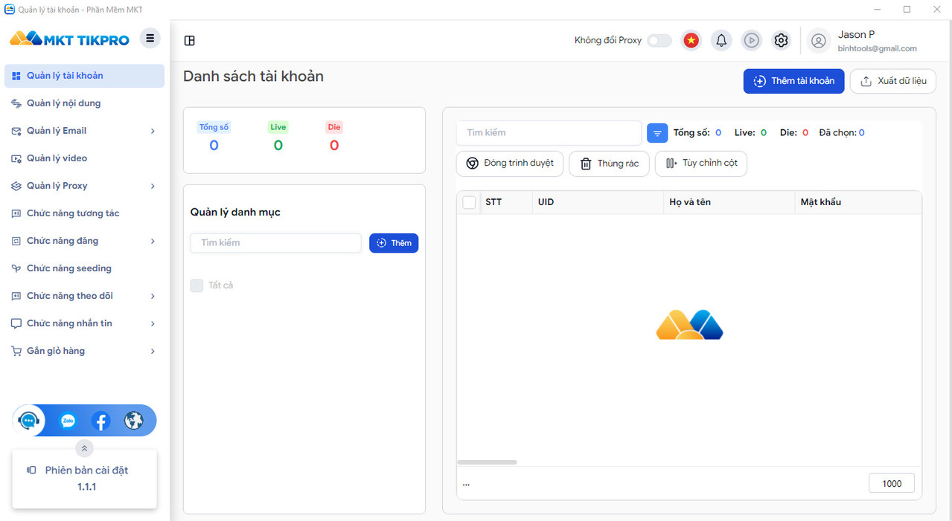Toggle the Không đổi Proxy switch
Image resolution: width=952 pixels, height=521 pixels.
pos(659,41)
